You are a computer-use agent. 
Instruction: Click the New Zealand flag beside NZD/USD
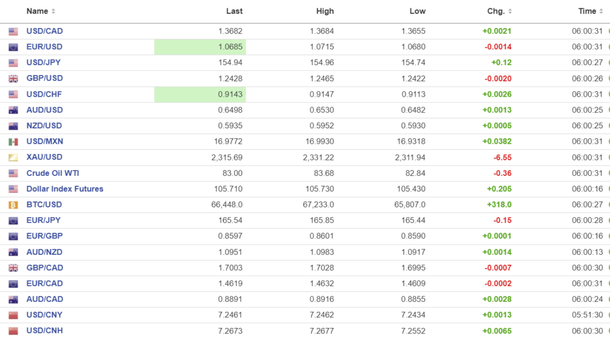[13, 126]
